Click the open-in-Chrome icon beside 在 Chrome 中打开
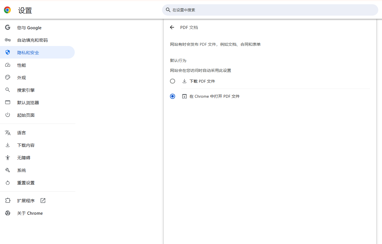382x244 pixels. (184, 96)
